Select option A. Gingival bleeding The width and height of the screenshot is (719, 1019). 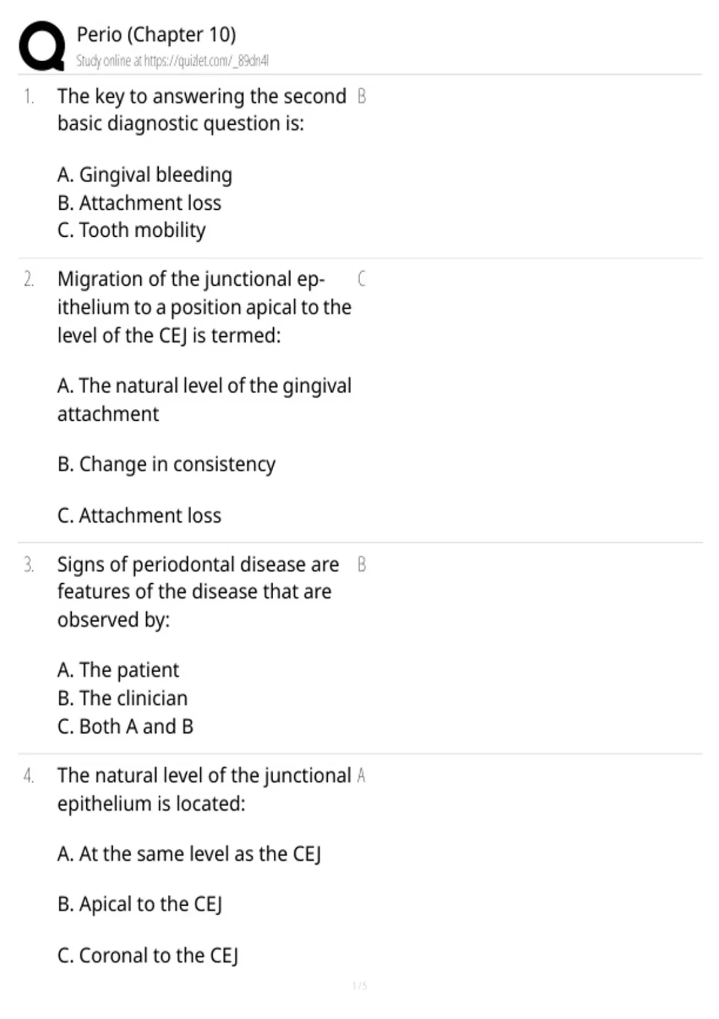pyautogui.click(x=144, y=175)
